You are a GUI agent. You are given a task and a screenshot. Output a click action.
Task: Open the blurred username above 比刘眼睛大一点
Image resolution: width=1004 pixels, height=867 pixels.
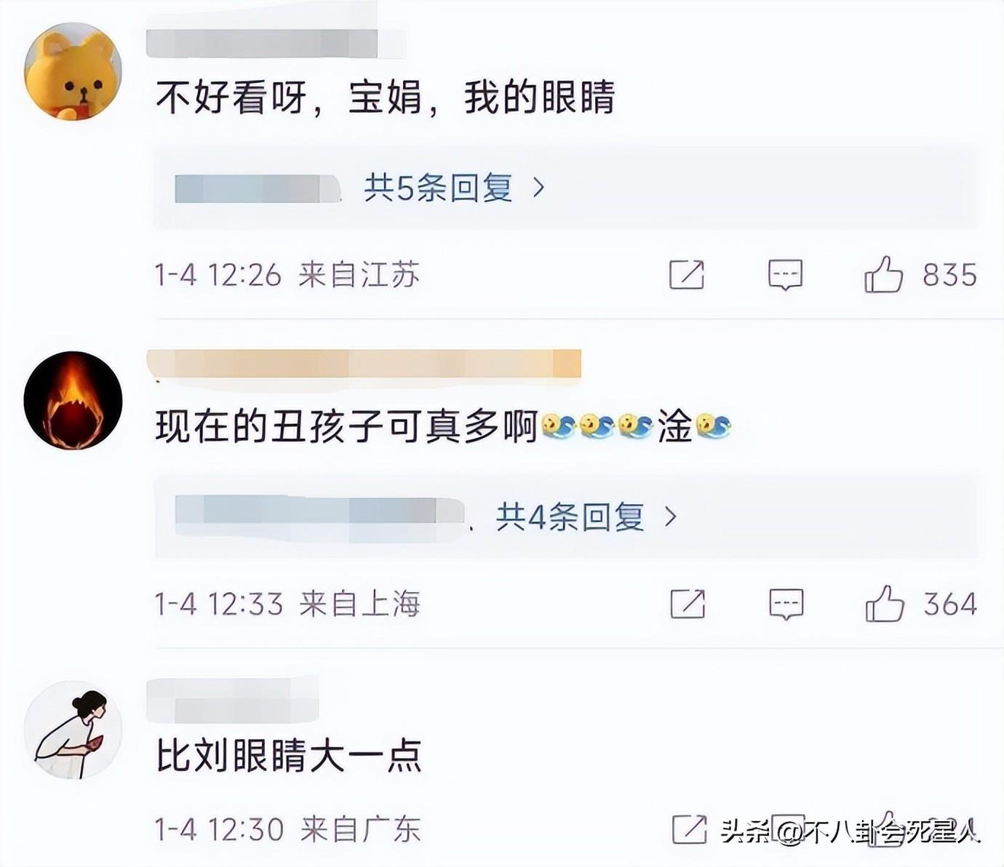(x=233, y=700)
